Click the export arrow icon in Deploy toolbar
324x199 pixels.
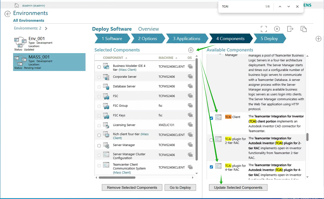tap(290, 29)
